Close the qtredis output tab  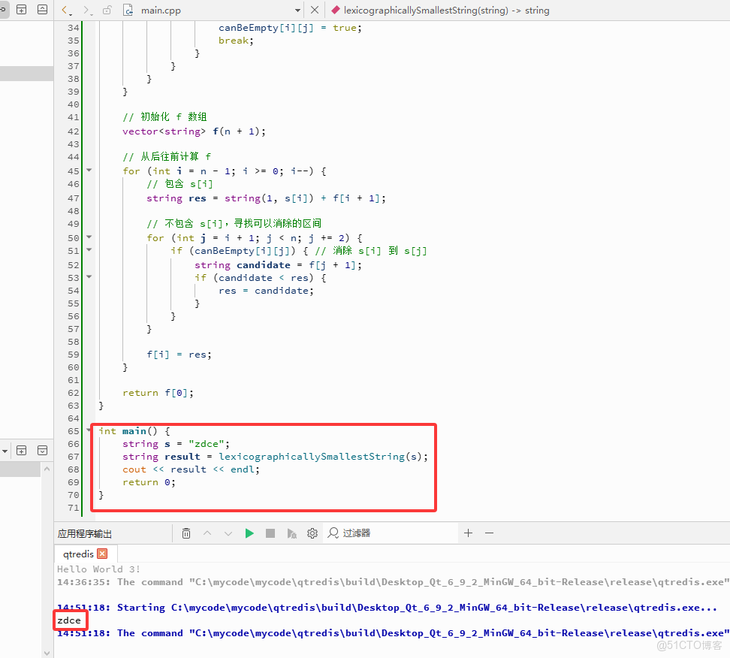click(102, 554)
